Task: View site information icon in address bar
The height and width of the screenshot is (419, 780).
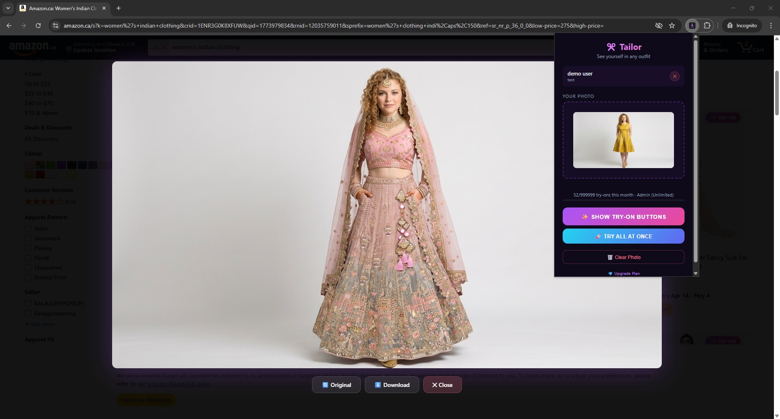Action: click(56, 26)
